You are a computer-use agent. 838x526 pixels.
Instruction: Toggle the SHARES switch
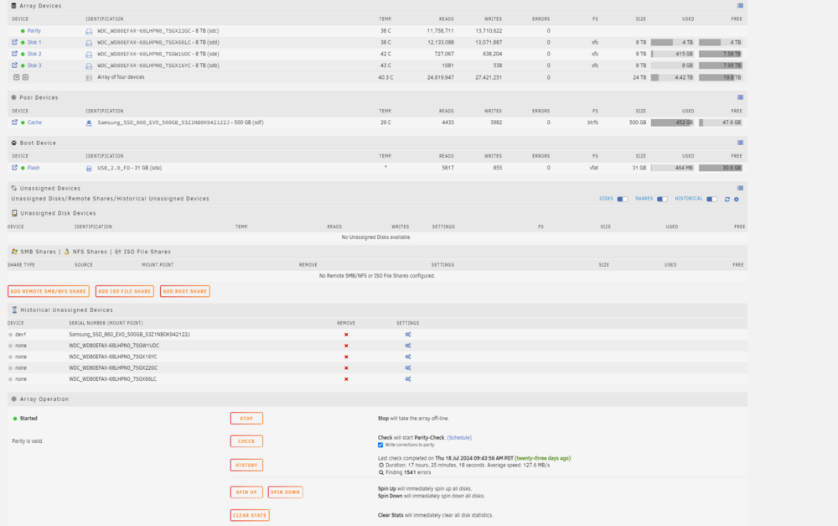[x=662, y=199]
